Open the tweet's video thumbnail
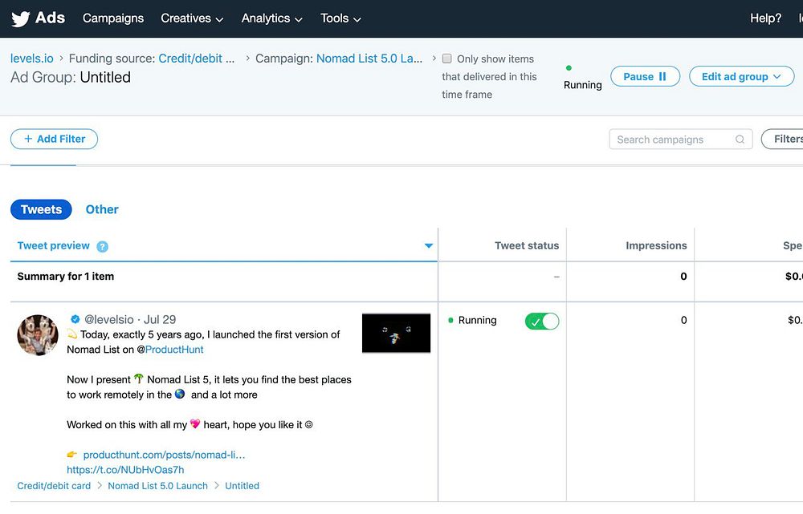The height and width of the screenshot is (514, 803). (x=396, y=333)
